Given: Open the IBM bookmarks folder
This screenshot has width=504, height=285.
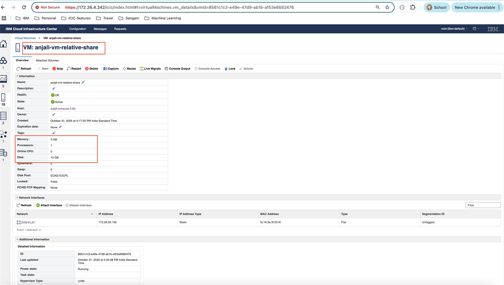Looking at the screenshot, I should (22, 18).
